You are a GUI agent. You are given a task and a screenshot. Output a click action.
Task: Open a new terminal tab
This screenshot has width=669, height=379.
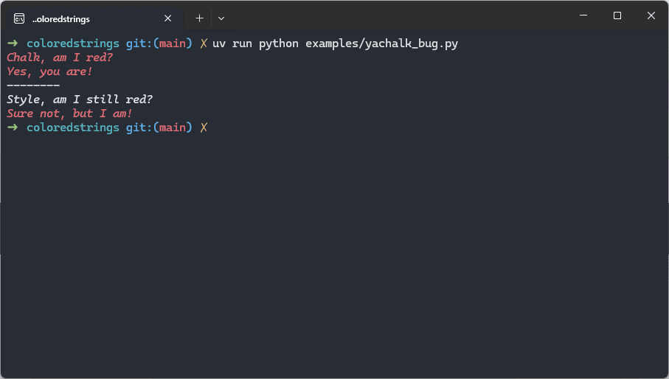[x=199, y=18]
